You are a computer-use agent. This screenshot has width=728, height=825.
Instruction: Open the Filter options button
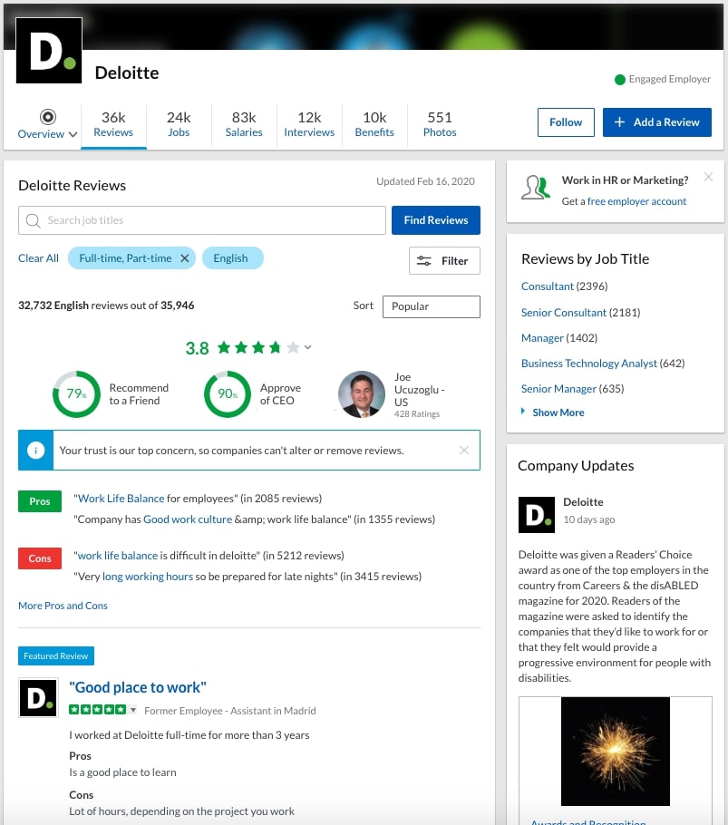pyautogui.click(x=444, y=260)
